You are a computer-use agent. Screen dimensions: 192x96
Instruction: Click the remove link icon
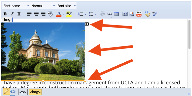pyautogui.click(x=102, y=14)
